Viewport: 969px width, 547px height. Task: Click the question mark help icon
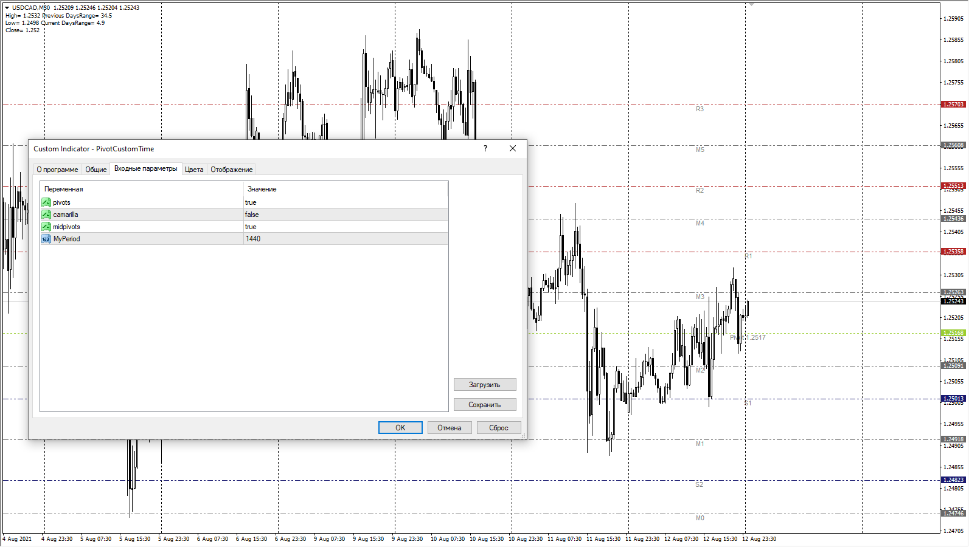485,149
